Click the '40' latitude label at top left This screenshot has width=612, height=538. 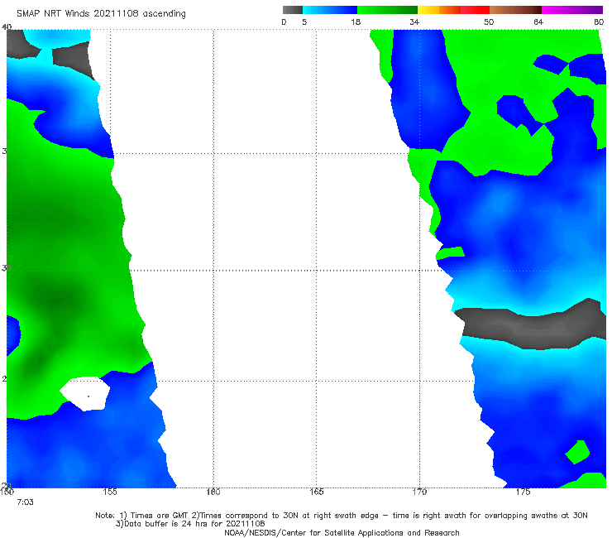(7, 26)
